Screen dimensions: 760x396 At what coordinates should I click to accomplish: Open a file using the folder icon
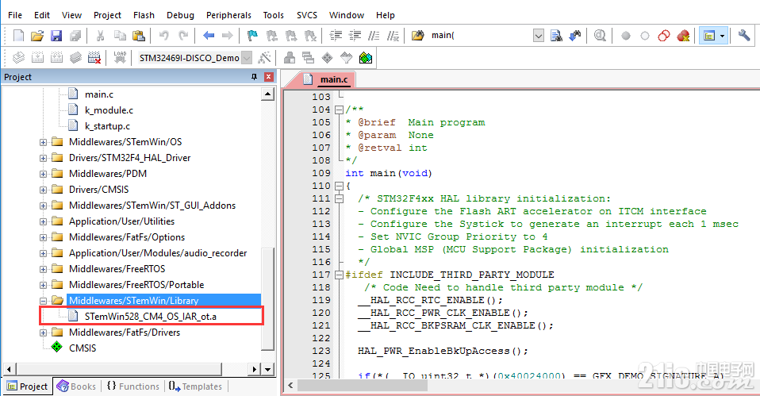click(x=37, y=36)
